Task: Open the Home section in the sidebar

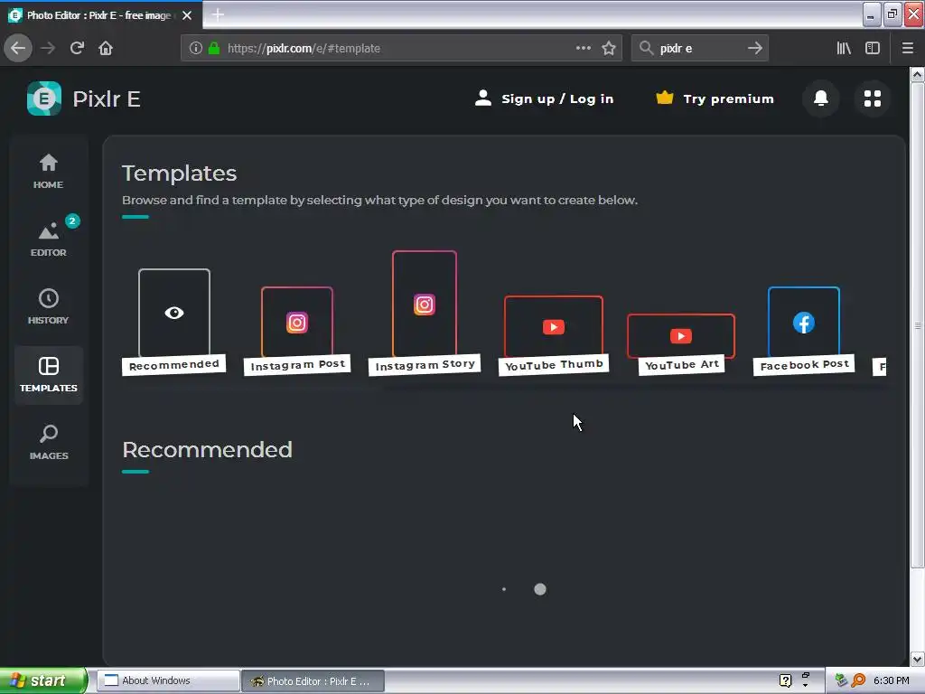Action: pos(49,171)
